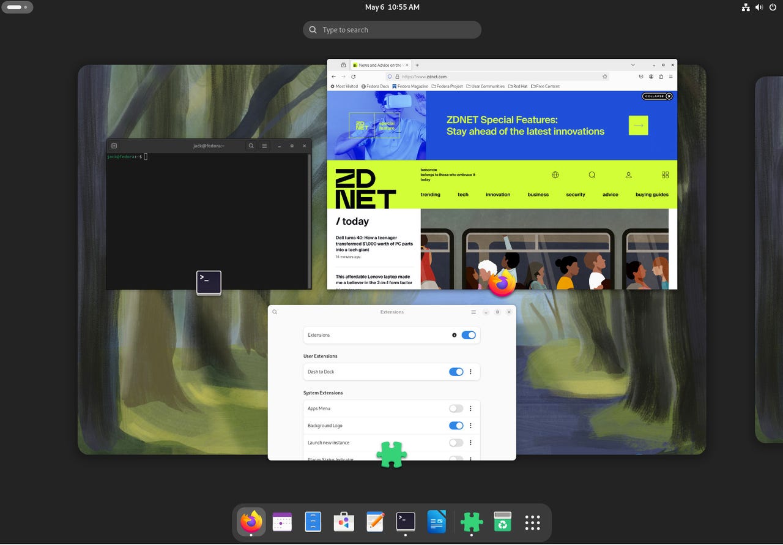783x545 pixels.
Task: Turn off the Background Logo extension
Action: 456,426
